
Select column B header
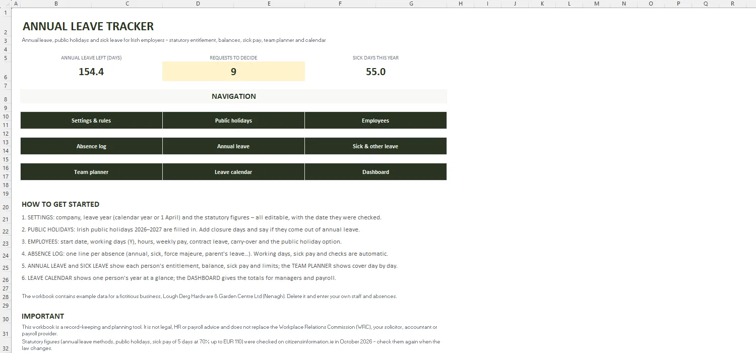click(55, 4)
